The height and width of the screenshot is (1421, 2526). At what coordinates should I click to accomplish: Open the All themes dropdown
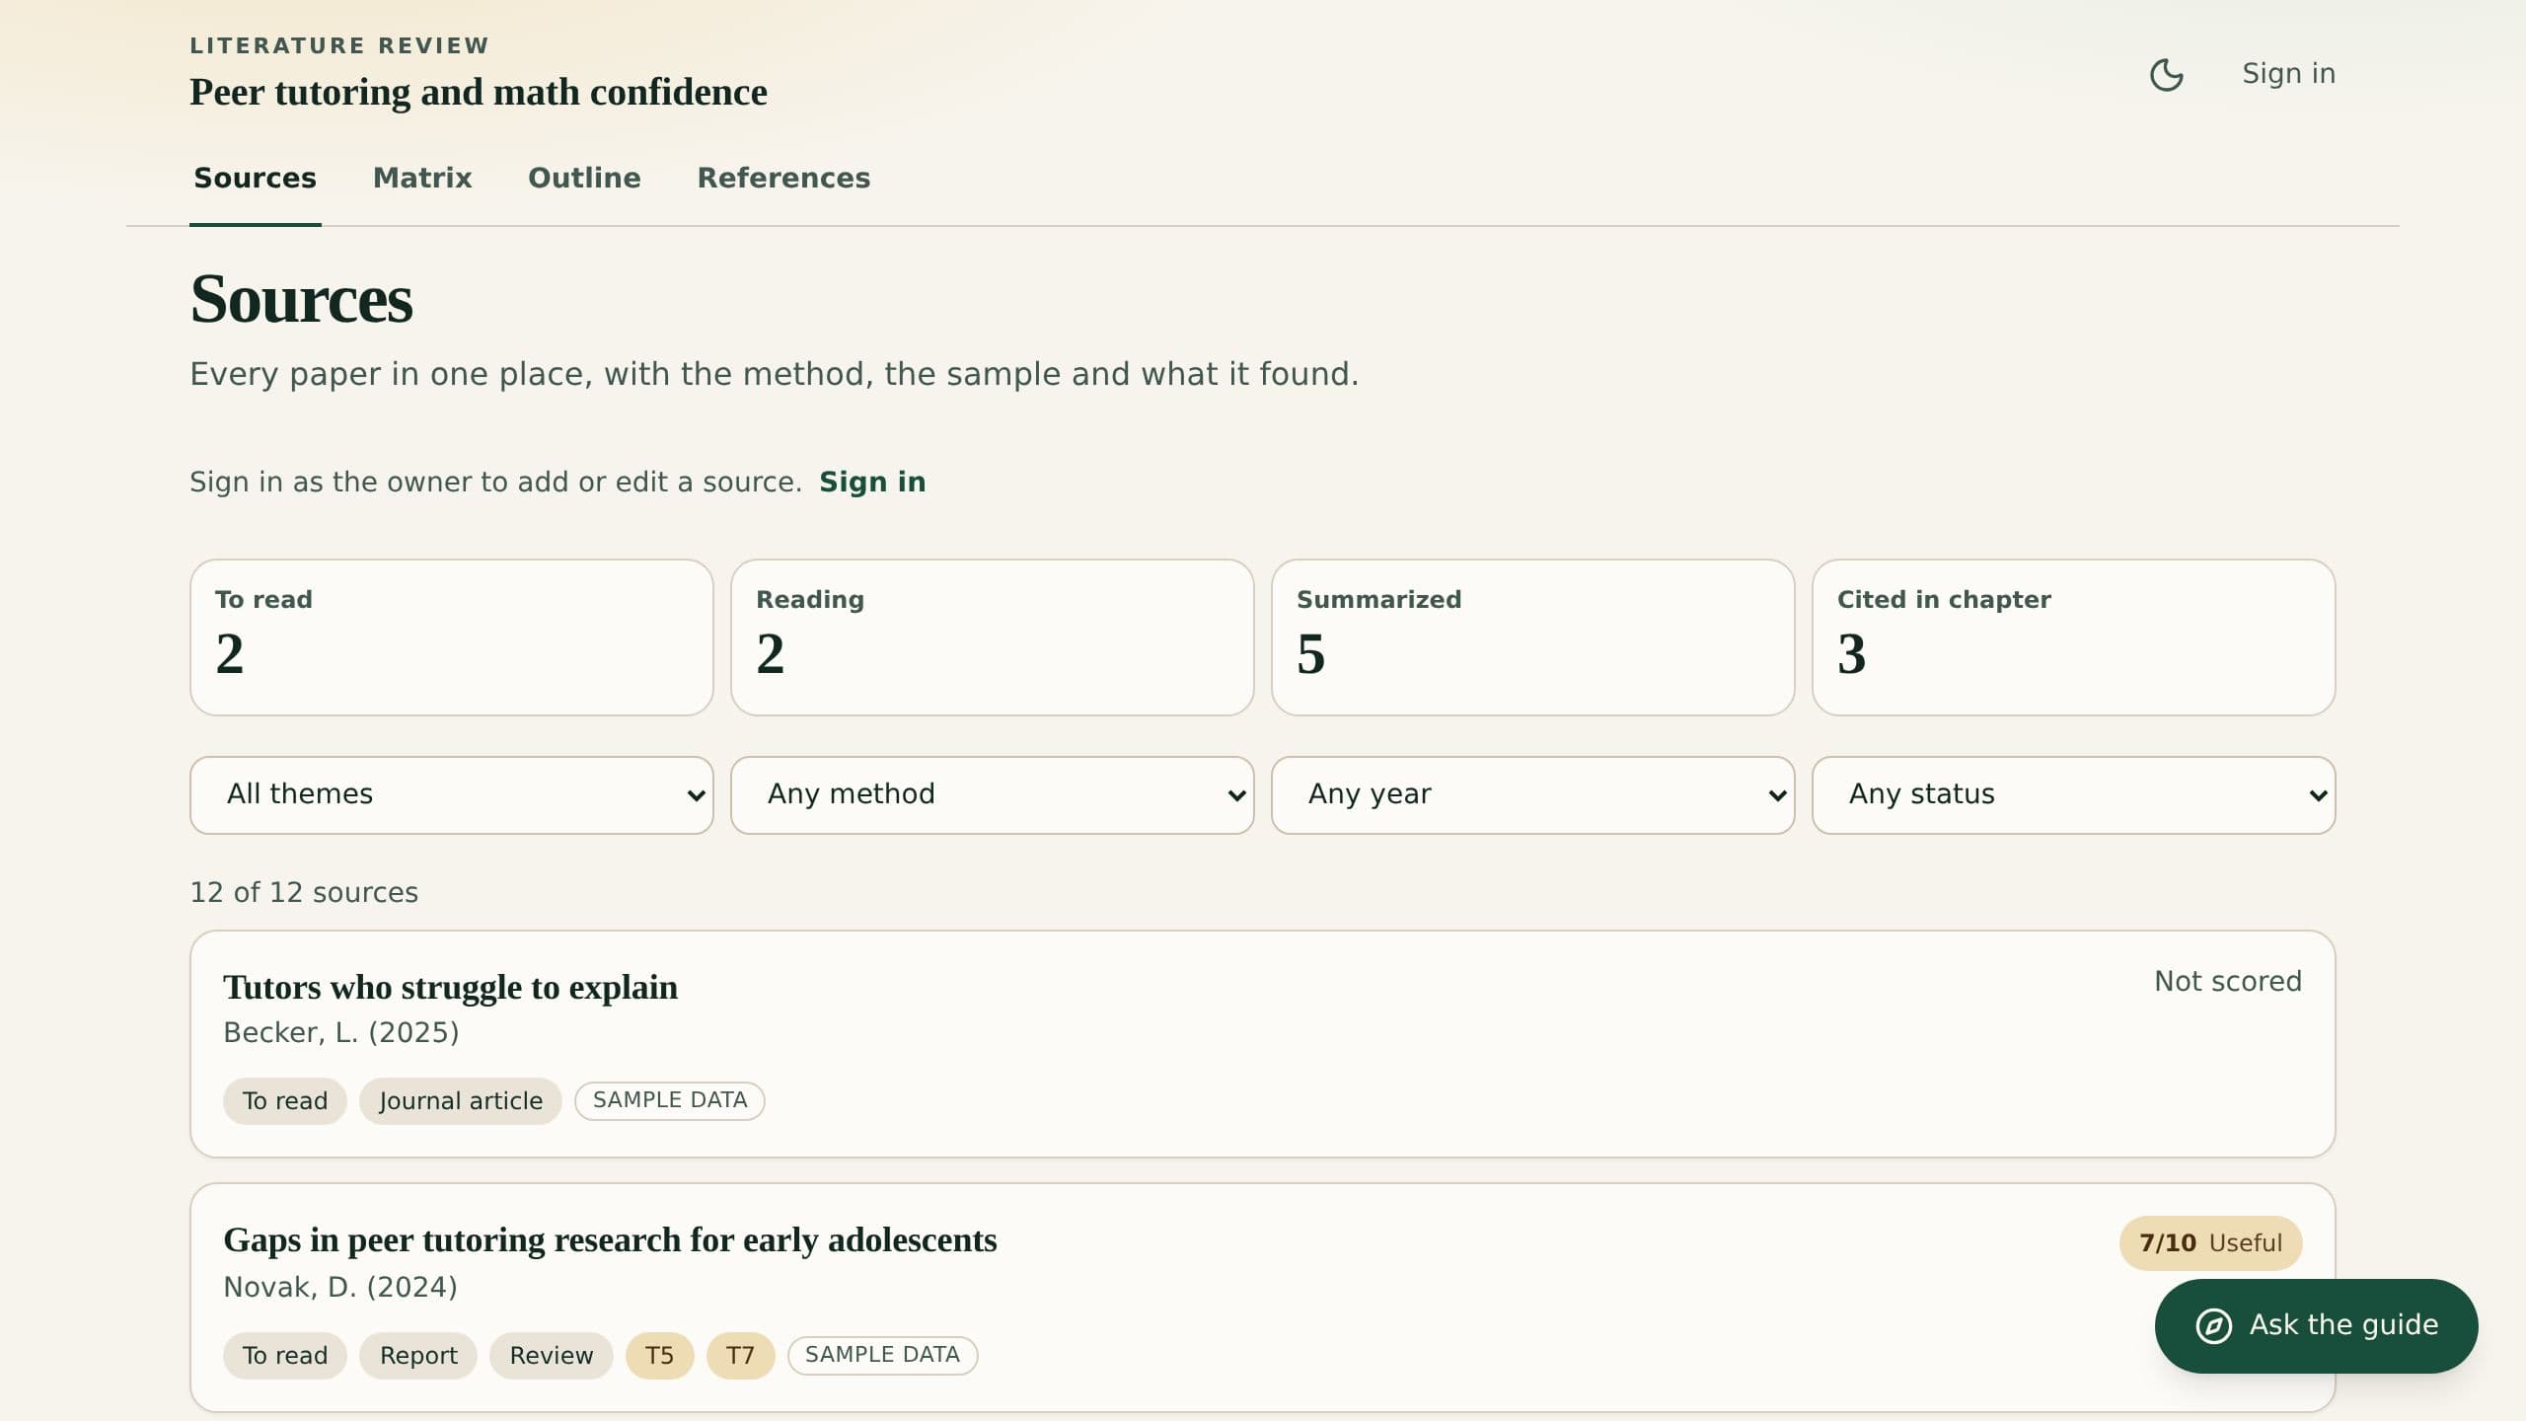point(452,795)
